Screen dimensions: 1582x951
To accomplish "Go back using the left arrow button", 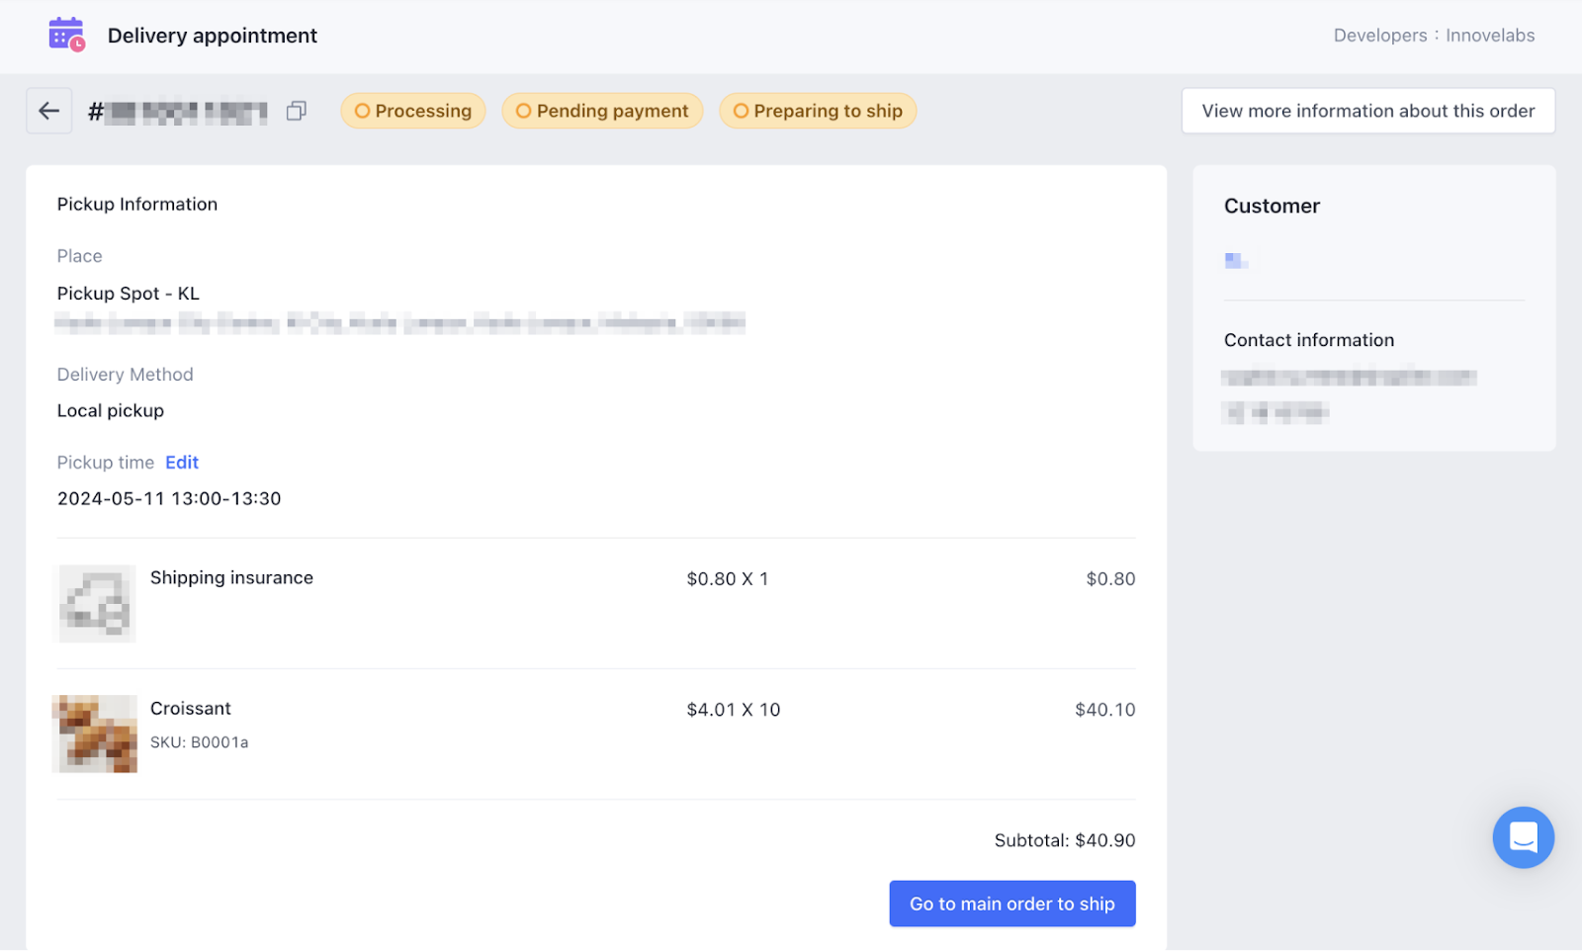I will point(48,111).
